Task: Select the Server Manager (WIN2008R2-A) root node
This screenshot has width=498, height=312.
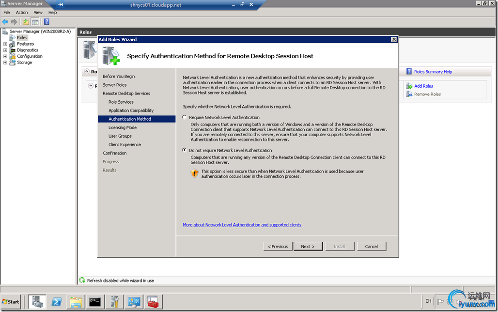Action: coord(40,31)
